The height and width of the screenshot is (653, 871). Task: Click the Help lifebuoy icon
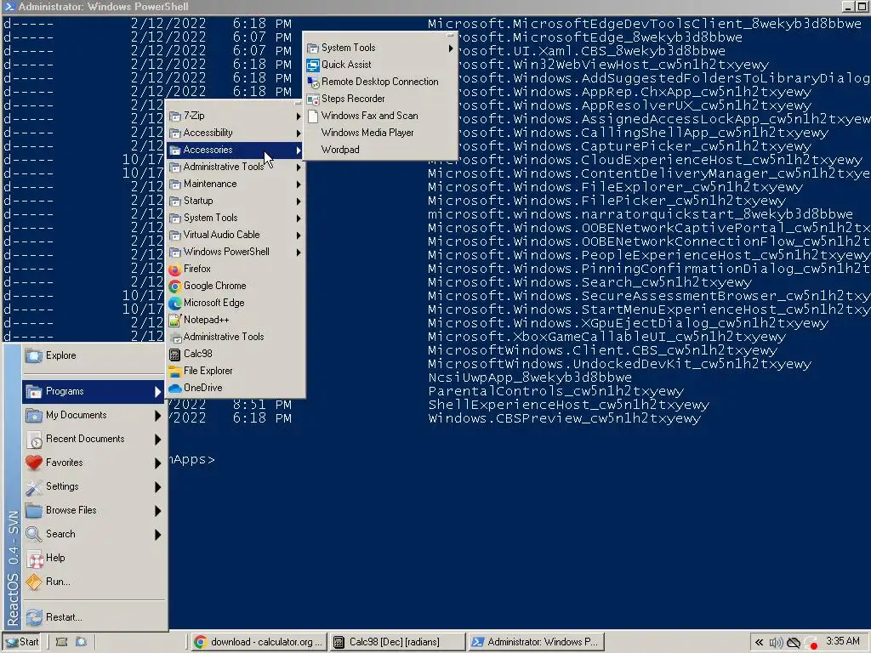tap(34, 558)
